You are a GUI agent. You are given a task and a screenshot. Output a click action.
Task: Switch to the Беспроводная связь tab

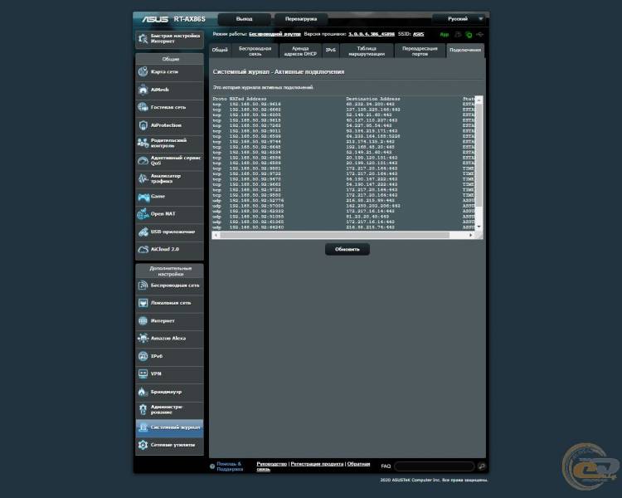(x=255, y=51)
